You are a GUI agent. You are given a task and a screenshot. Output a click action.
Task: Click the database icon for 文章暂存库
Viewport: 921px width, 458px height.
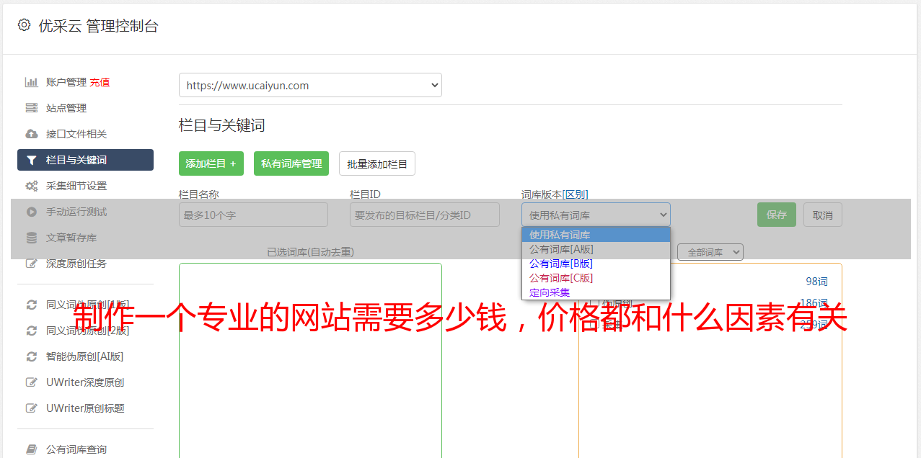[x=31, y=238]
